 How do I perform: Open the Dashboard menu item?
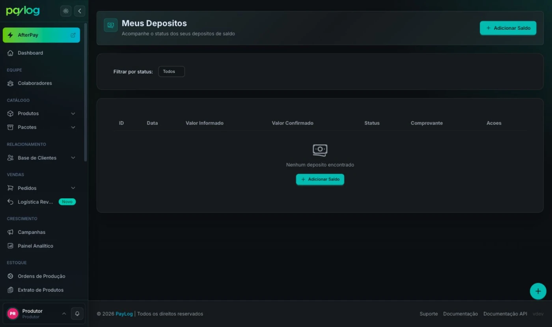click(41, 53)
